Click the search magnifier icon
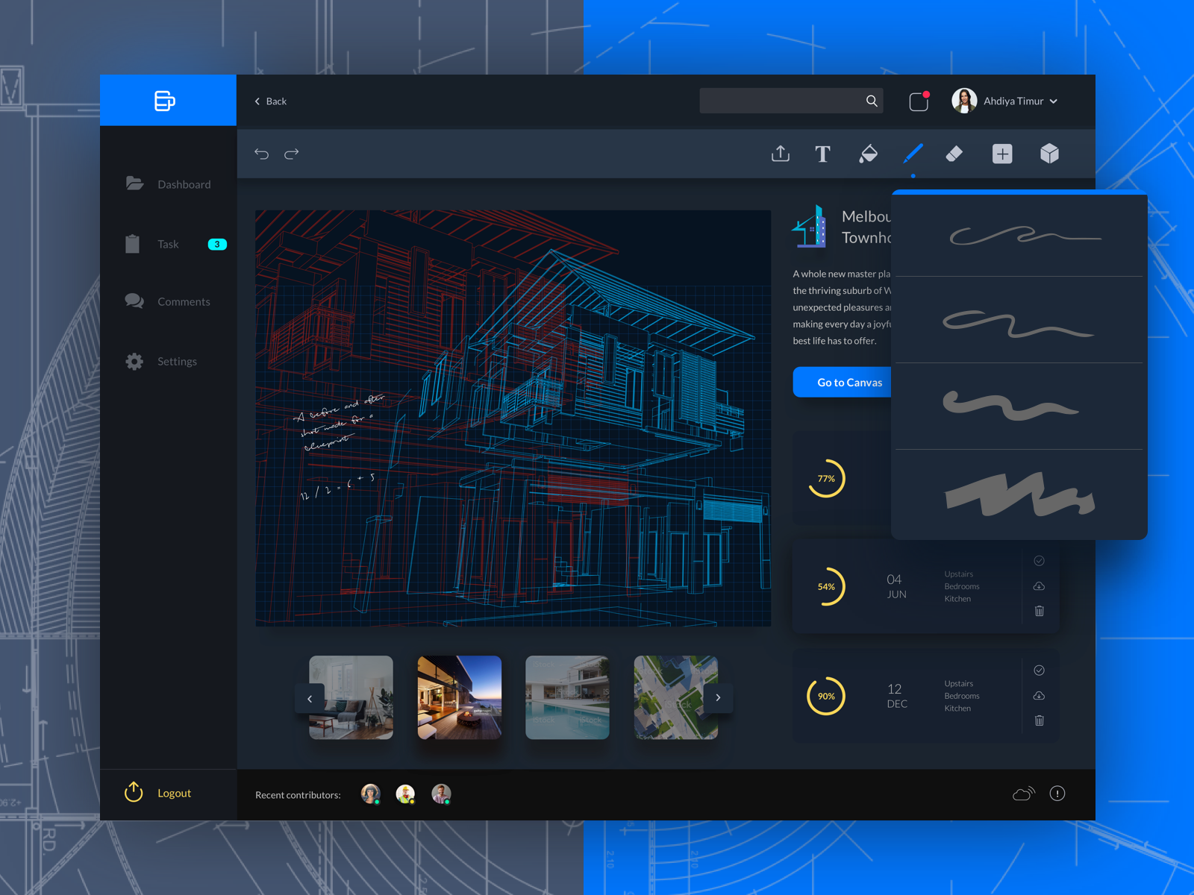 click(872, 101)
